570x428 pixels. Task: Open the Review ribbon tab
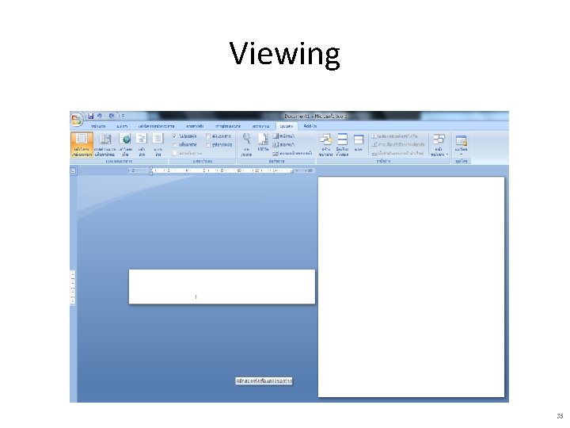tap(260, 126)
